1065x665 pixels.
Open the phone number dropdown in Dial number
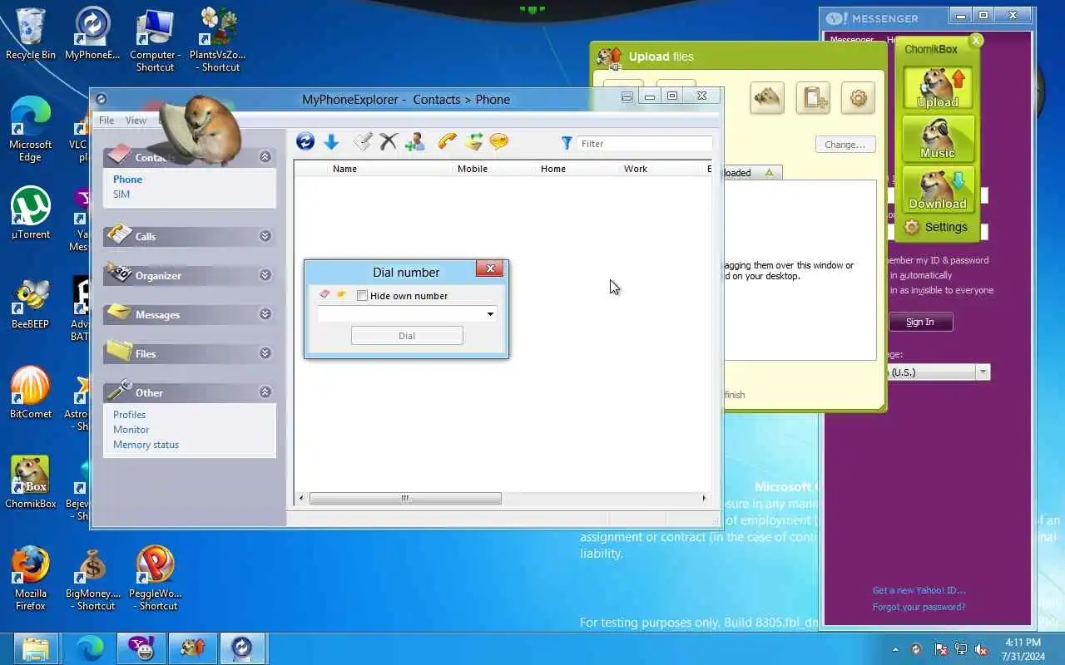[x=490, y=314]
